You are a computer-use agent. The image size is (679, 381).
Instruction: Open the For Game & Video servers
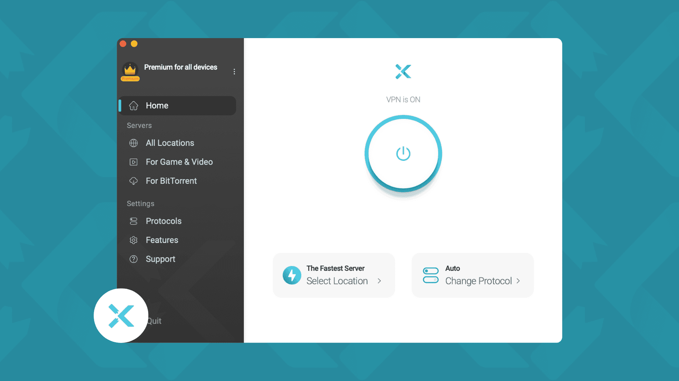coord(179,162)
